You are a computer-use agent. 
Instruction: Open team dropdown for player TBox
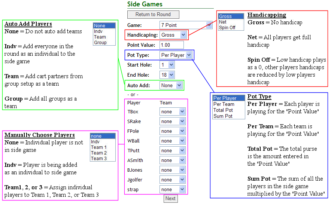172,111
